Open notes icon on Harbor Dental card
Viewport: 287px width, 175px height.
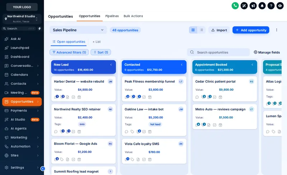pos(67,97)
